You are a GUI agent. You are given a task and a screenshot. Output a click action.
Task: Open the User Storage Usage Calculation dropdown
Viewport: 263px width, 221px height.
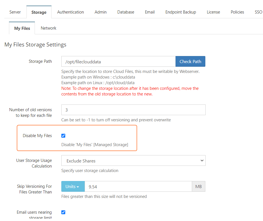(133, 160)
